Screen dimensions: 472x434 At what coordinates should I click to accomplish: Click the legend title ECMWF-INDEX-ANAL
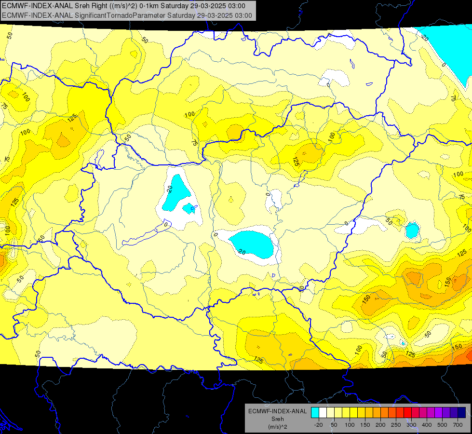pos(278,411)
